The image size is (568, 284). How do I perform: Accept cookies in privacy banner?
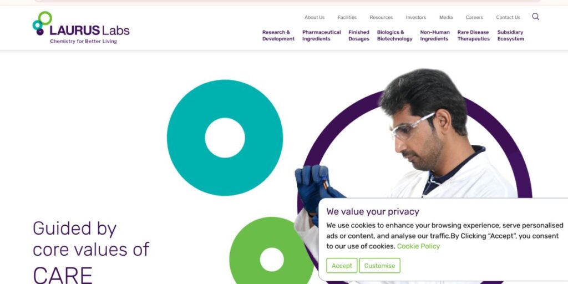coord(342,266)
